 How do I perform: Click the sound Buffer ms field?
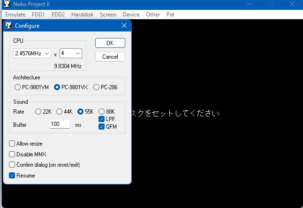tap(60, 124)
